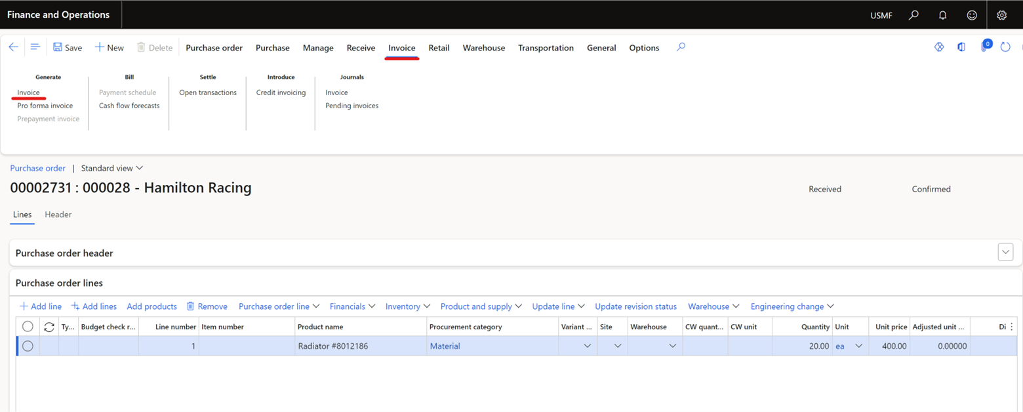Select the Radiator #8012186 row radio button
1023x412 pixels.
pyautogui.click(x=28, y=346)
